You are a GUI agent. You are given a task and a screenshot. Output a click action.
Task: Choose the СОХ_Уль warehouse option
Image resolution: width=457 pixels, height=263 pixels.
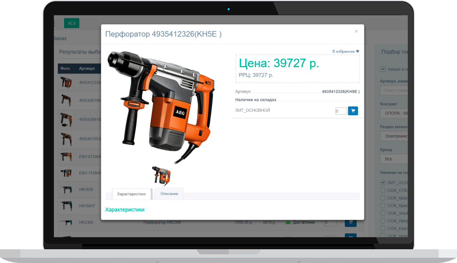[383, 213]
